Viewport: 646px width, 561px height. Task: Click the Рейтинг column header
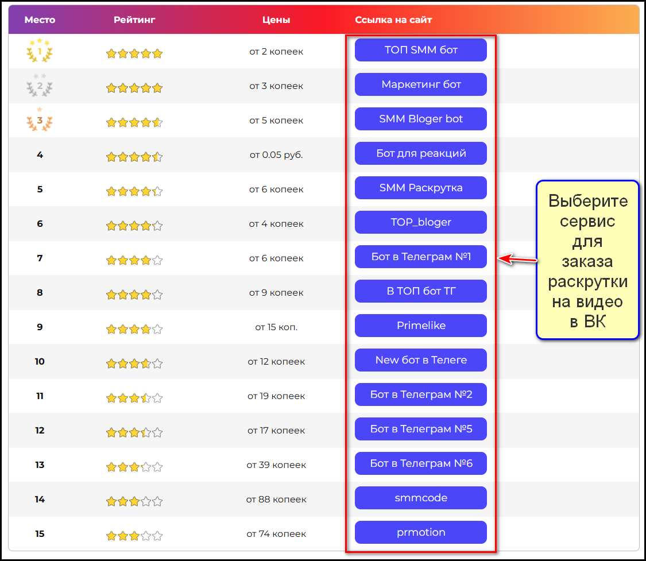134,20
